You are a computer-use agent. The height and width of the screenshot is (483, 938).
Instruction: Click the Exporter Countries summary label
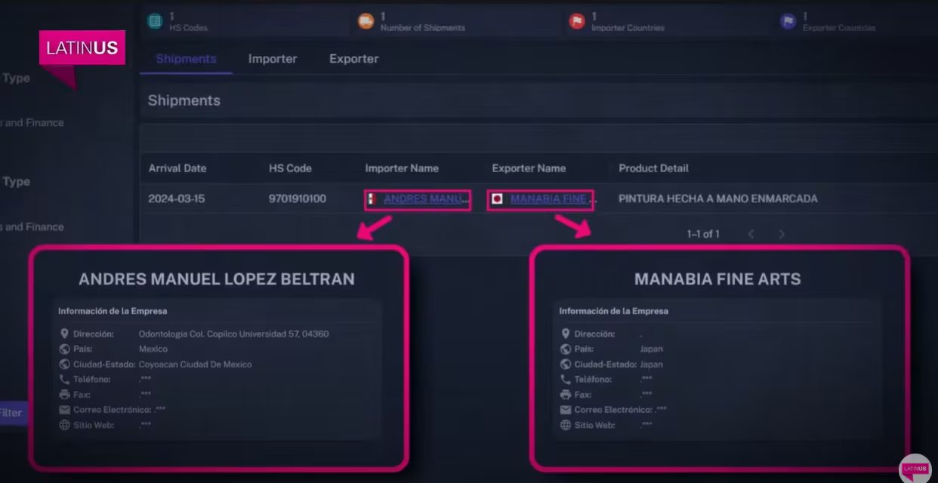point(840,28)
